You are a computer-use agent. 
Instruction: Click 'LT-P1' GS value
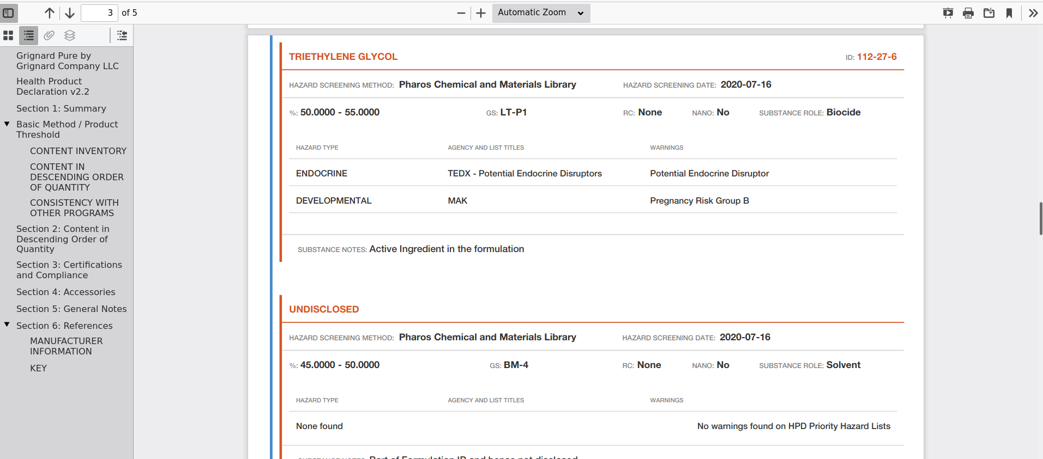click(514, 112)
